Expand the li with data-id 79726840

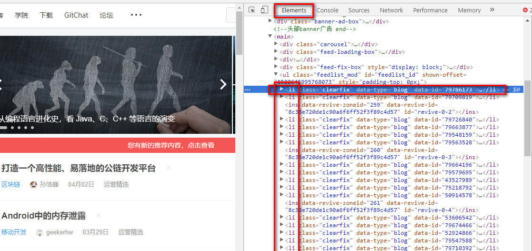(281, 119)
